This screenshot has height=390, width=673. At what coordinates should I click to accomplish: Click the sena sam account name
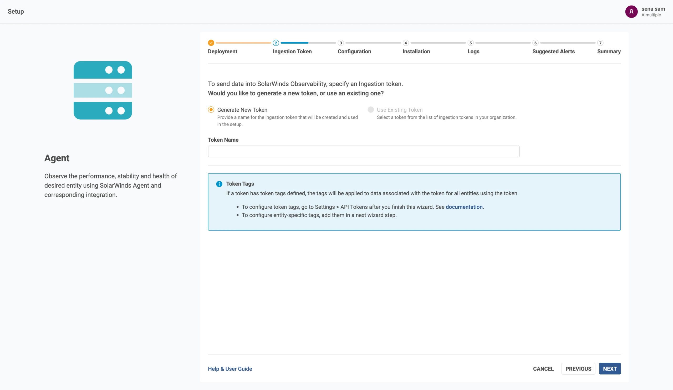pos(653,9)
